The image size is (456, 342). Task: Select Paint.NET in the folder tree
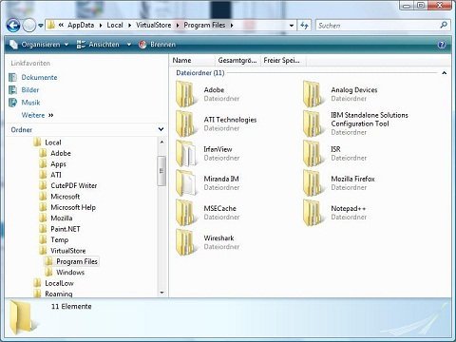coord(66,229)
